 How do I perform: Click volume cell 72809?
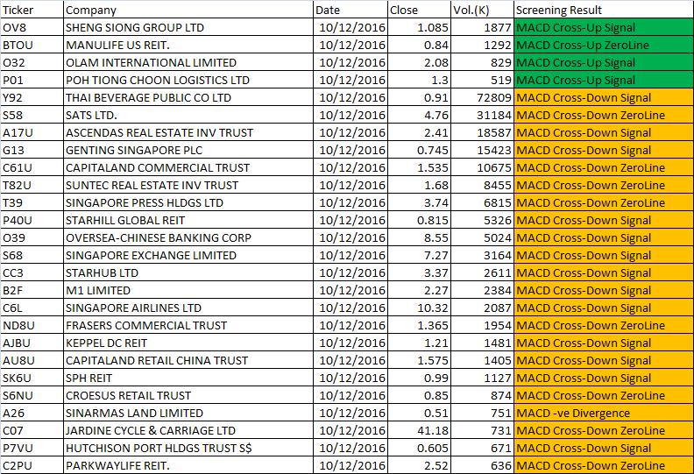(x=483, y=97)
